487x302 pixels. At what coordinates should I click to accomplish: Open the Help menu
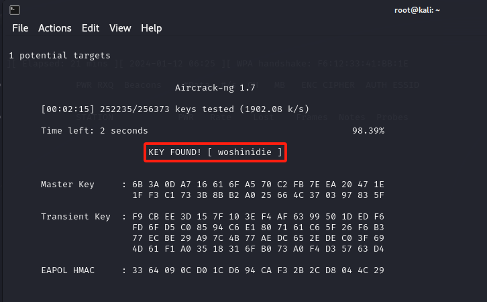point(151,28)
